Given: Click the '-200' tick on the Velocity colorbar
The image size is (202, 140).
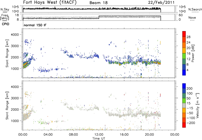Looking at the screenshot, I should (191, 123).
